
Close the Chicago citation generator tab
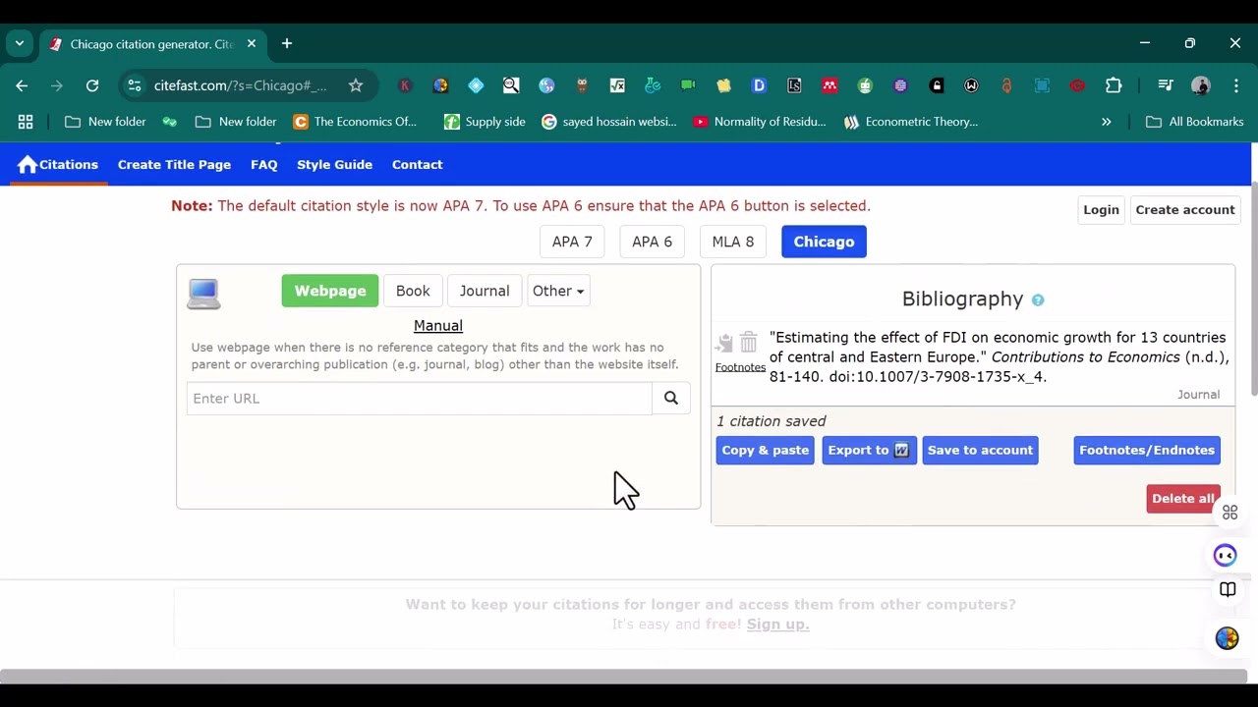[251, 44]
